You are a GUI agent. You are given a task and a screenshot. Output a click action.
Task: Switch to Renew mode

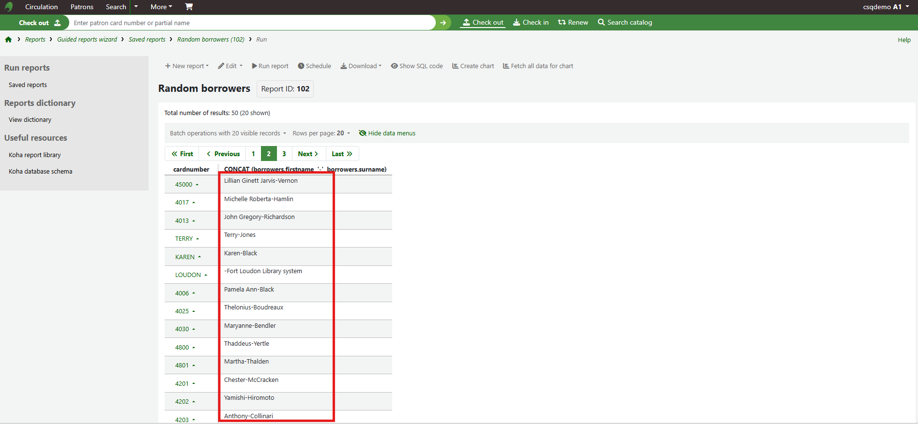coord(573,22)
